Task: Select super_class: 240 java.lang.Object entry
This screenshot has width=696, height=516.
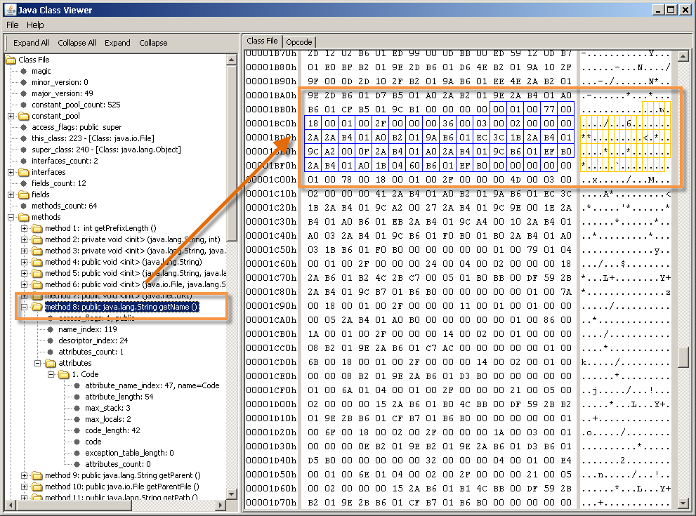Action: tap(107, 150)
